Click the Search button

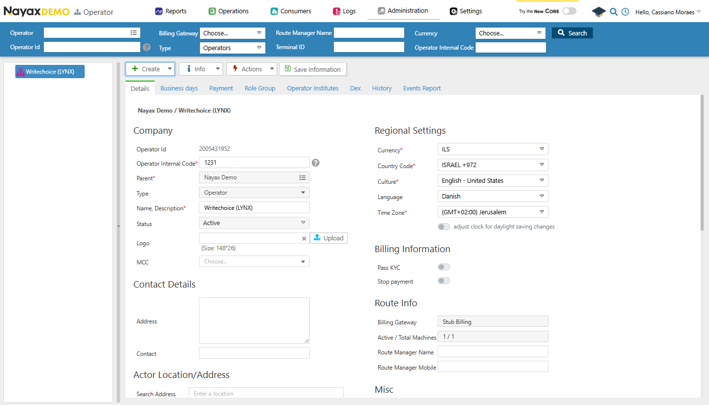pyautogui.click(x=572, y=33)
